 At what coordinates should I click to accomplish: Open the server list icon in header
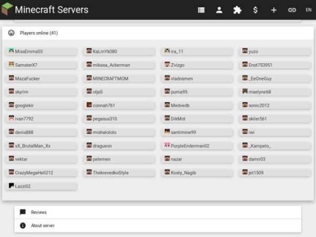click(201, 10)
